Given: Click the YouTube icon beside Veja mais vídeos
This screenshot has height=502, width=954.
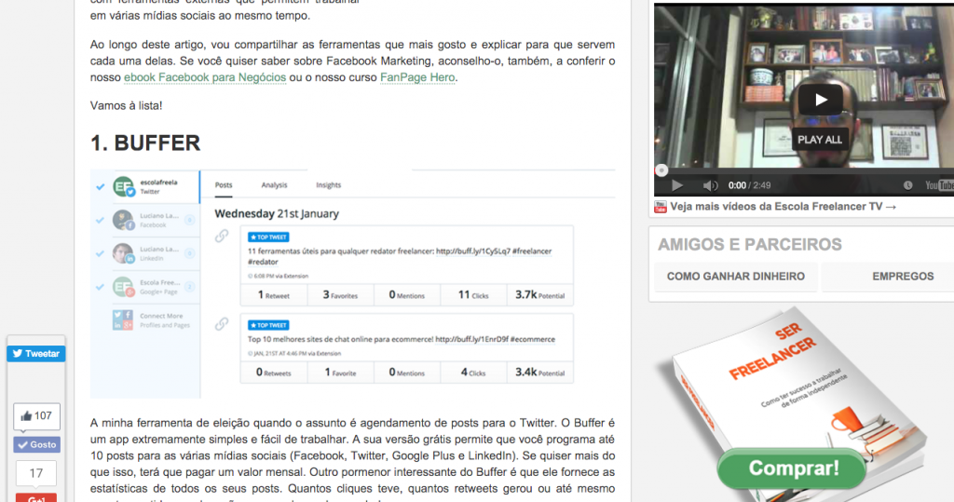Looking at the screenshot, I should pyautogui.click(x=661, y=207).
